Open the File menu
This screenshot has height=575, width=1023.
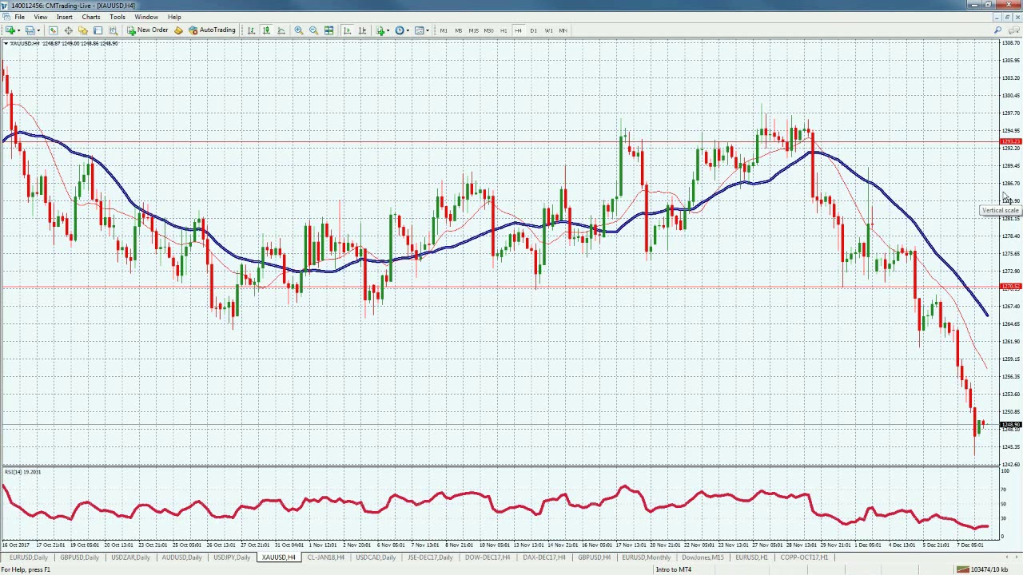tap(19, 17)
